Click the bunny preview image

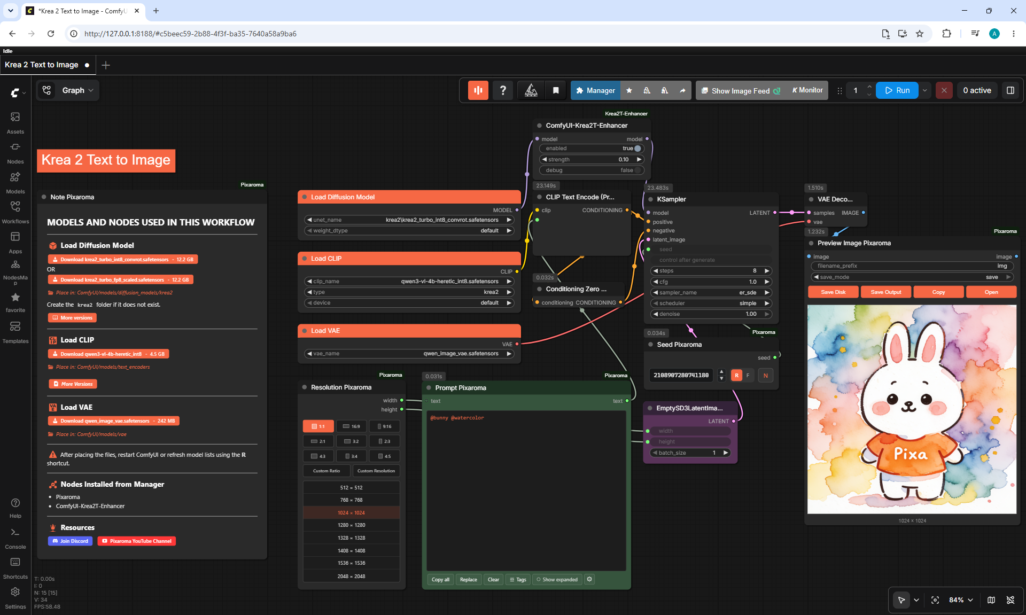[x=912, y=409]
